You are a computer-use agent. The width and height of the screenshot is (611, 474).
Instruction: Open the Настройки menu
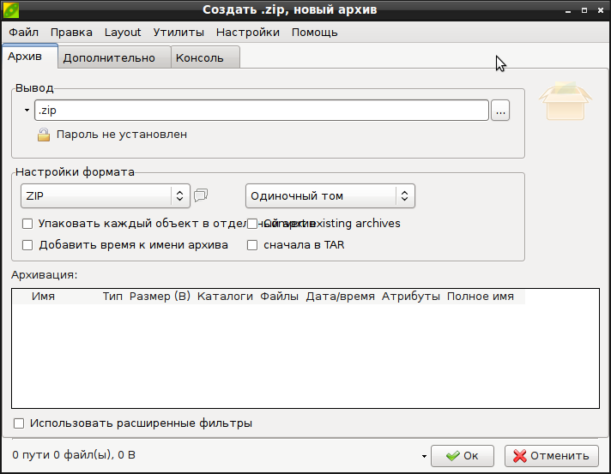(248, 33)
